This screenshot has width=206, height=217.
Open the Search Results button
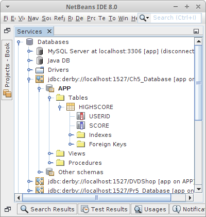coord(47,209)
